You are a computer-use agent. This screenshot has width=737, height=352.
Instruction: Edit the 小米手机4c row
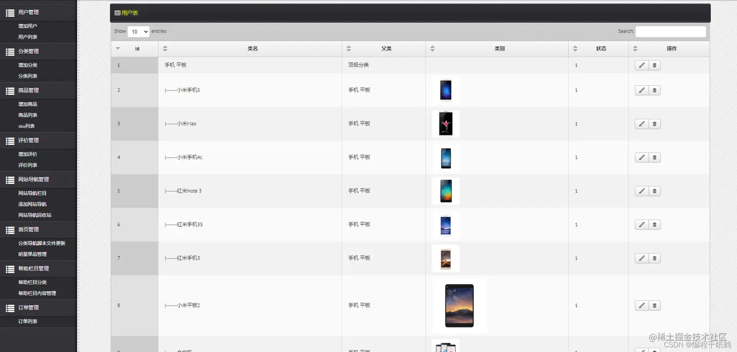tap(641, 157)
